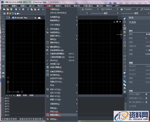Toggle layer 0 lock icon
150x122 pixels.
pos(15,13)
